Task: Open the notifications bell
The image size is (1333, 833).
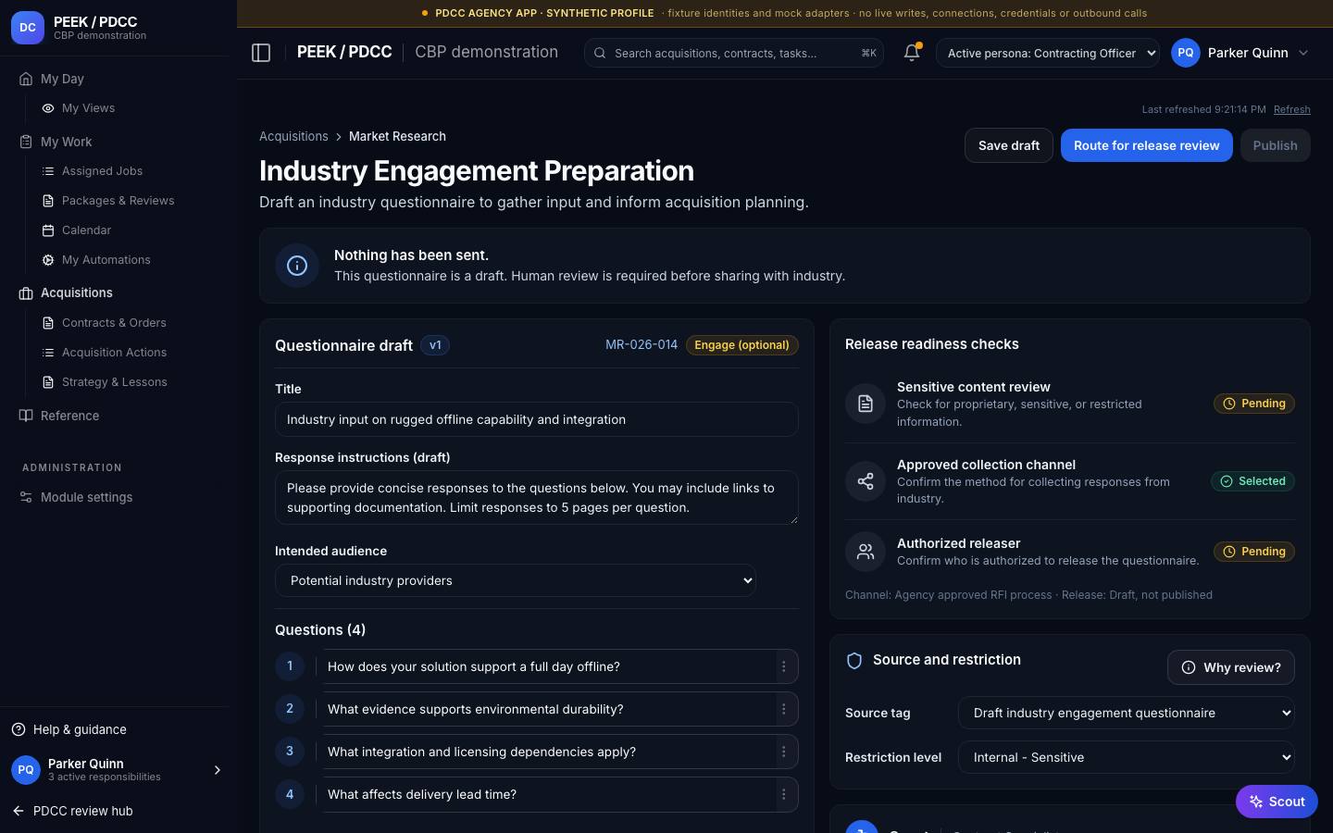Action: [x=912, y=53]
